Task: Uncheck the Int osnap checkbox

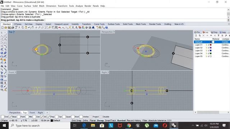Action: [42, 117]
